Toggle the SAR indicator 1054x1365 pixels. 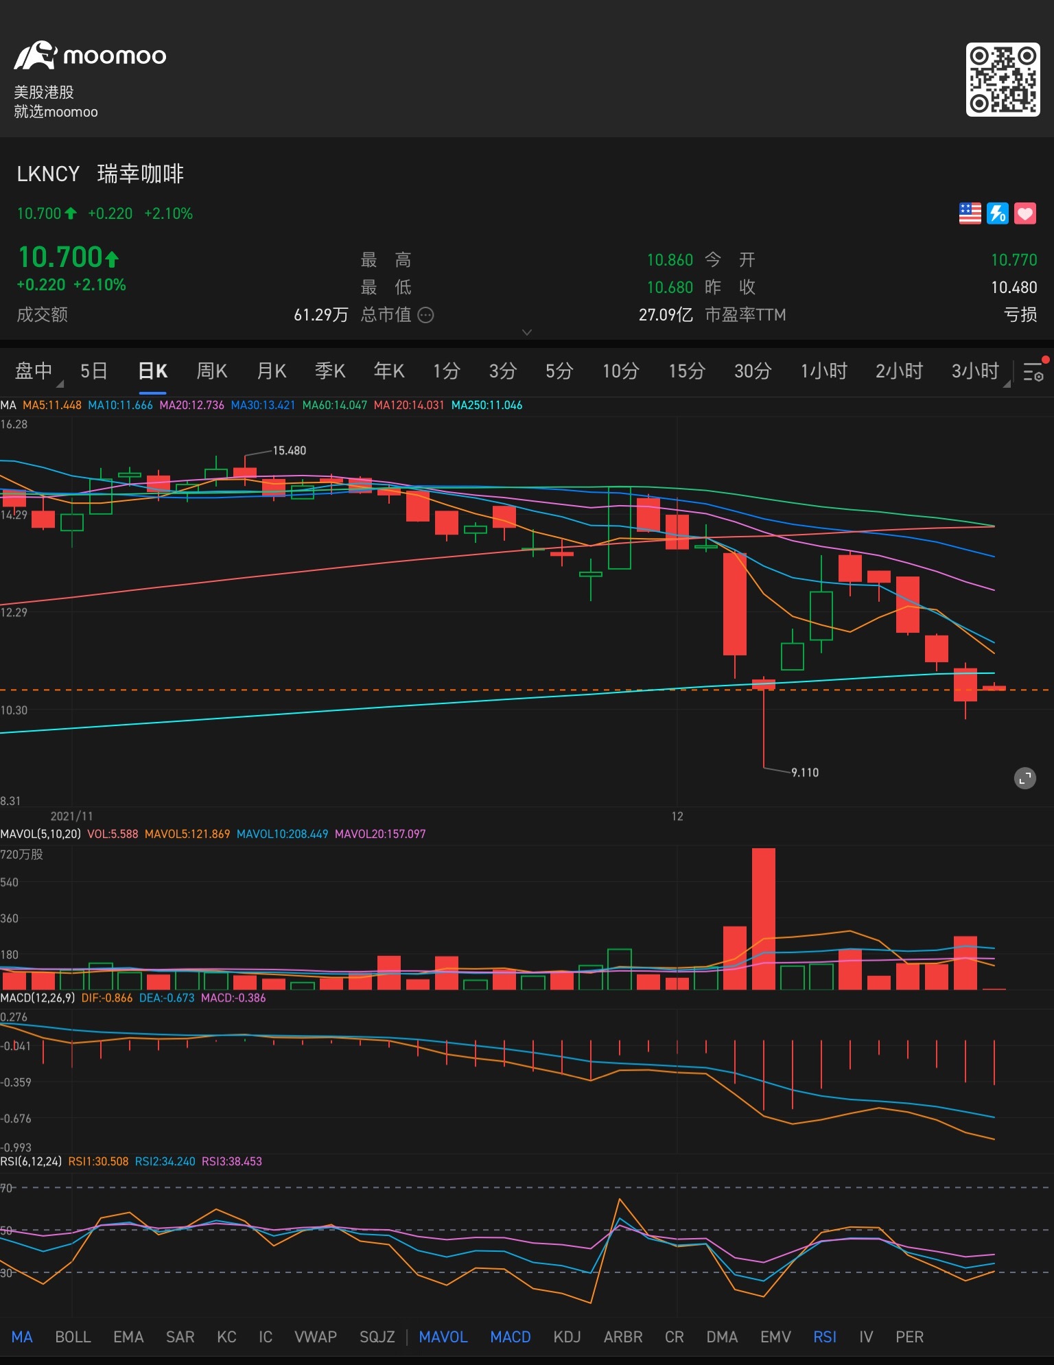pyautogui.click(x=180, y=1336)
